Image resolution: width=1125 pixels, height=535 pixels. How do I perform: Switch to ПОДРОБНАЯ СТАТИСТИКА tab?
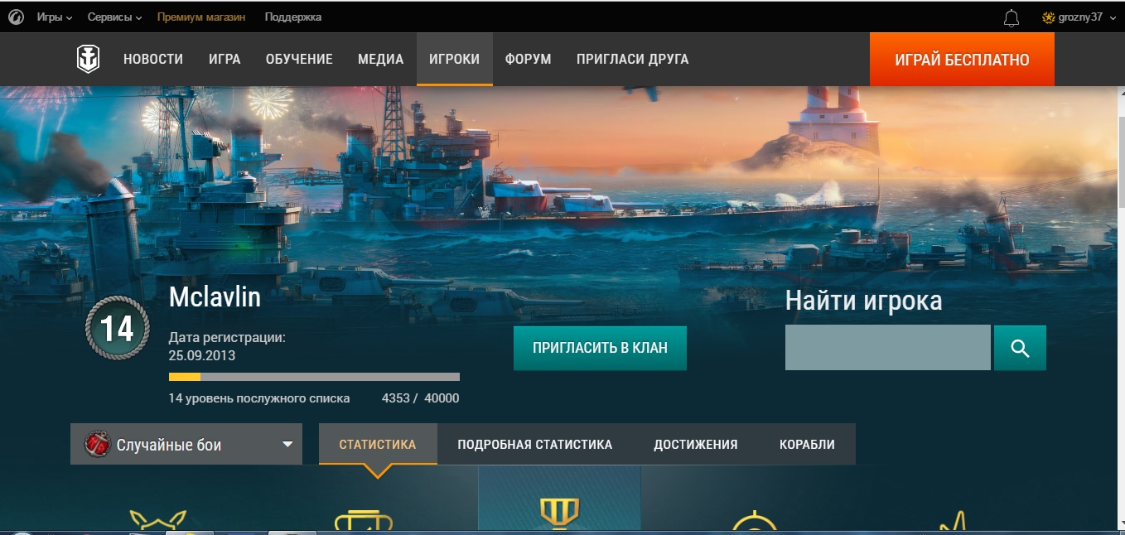[x=535, y=445]
